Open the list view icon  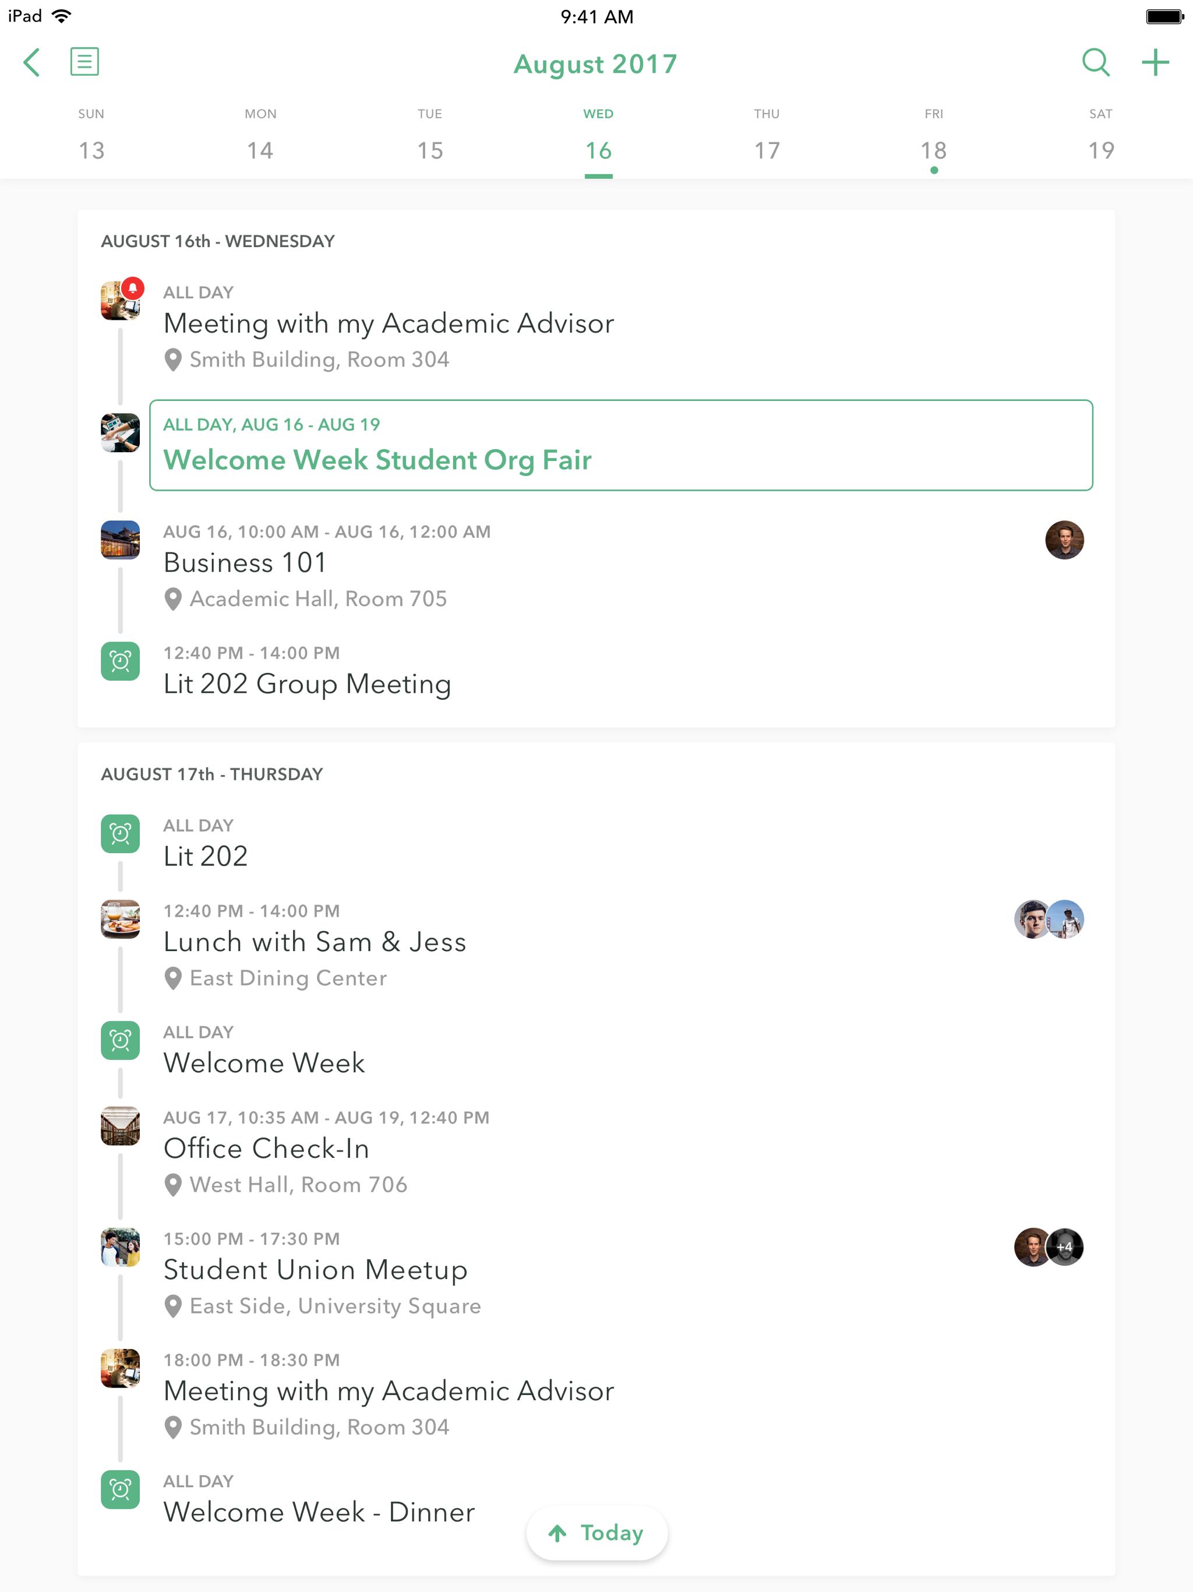click(84, 62)
